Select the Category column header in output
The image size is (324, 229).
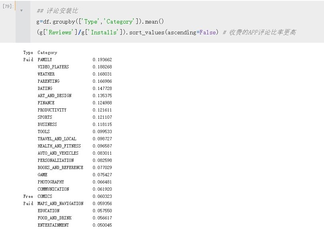point(47,53)
